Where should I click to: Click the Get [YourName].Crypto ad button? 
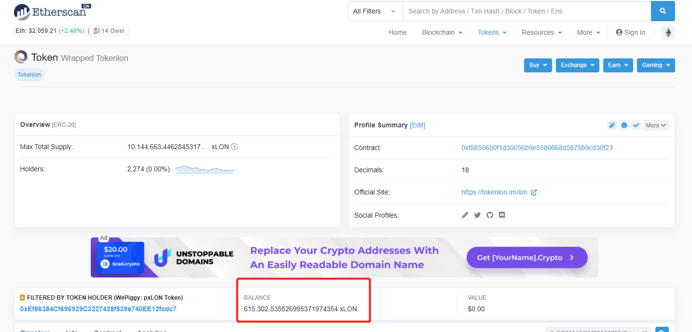click(527, 258)
